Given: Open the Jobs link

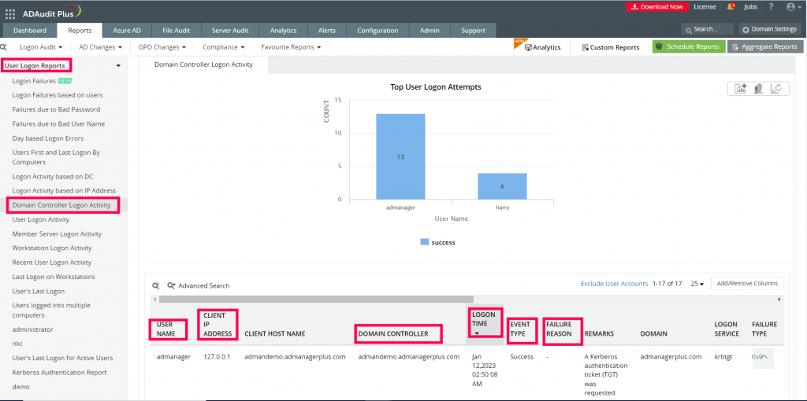Looking at the screenshot, I should click(750, 6).
